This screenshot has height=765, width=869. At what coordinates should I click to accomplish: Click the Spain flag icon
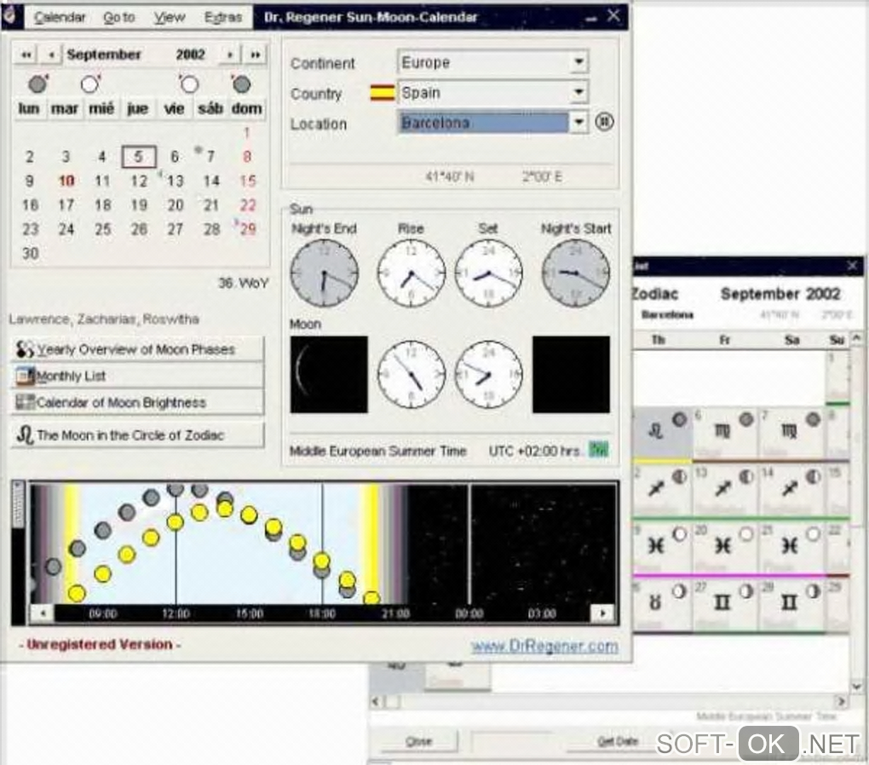pyautogui.click(x=383, y=93)
